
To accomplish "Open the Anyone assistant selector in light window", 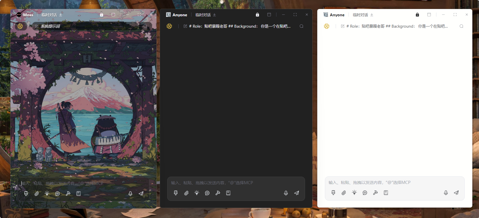I will pyautogui.click(x=334, y=15).
